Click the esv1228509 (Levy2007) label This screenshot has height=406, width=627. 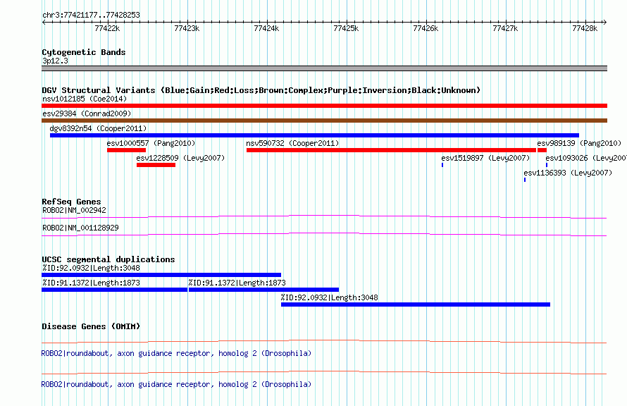click(180, 158)
